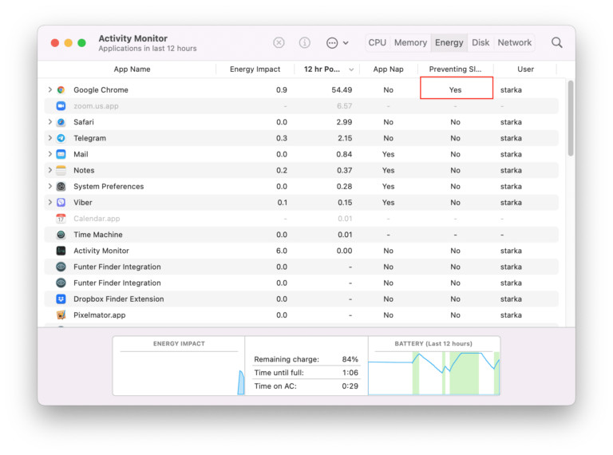This screenshot has width=613, height=455.
Task: Expand the Safari process row
Action: tap(49, 122)
